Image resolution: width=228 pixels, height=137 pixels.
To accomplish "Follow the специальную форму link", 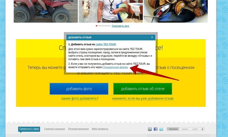I will tap(116, 67).
